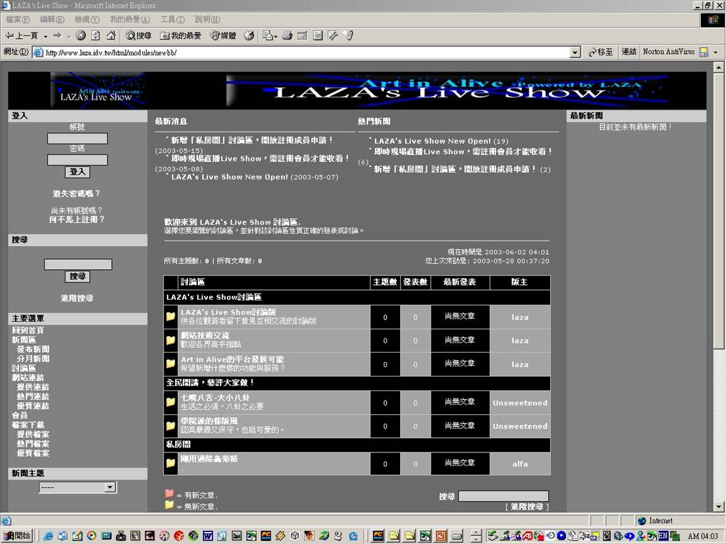Click the 密碼 password input field
Viewport: 726px width, 544px height.
pos(77,159)
